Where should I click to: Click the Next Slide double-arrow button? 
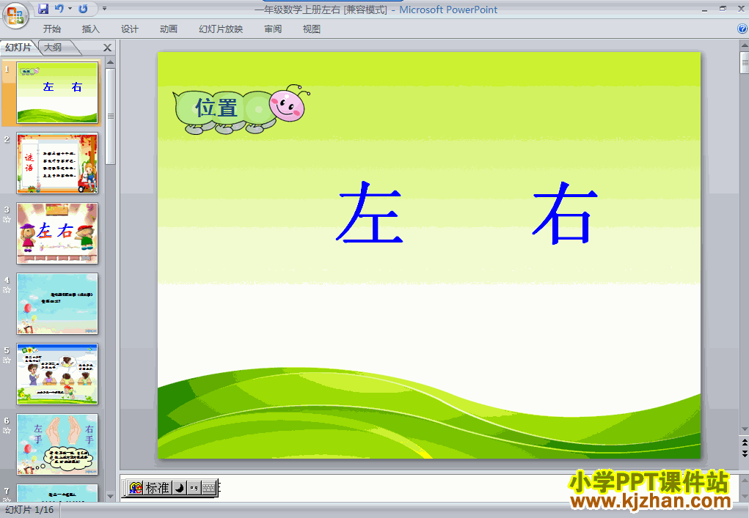744,454
